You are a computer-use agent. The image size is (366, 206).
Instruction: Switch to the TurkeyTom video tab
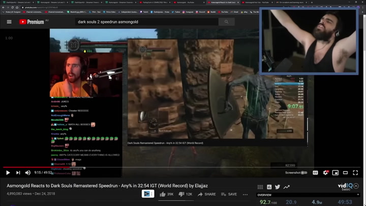(155, 3)
